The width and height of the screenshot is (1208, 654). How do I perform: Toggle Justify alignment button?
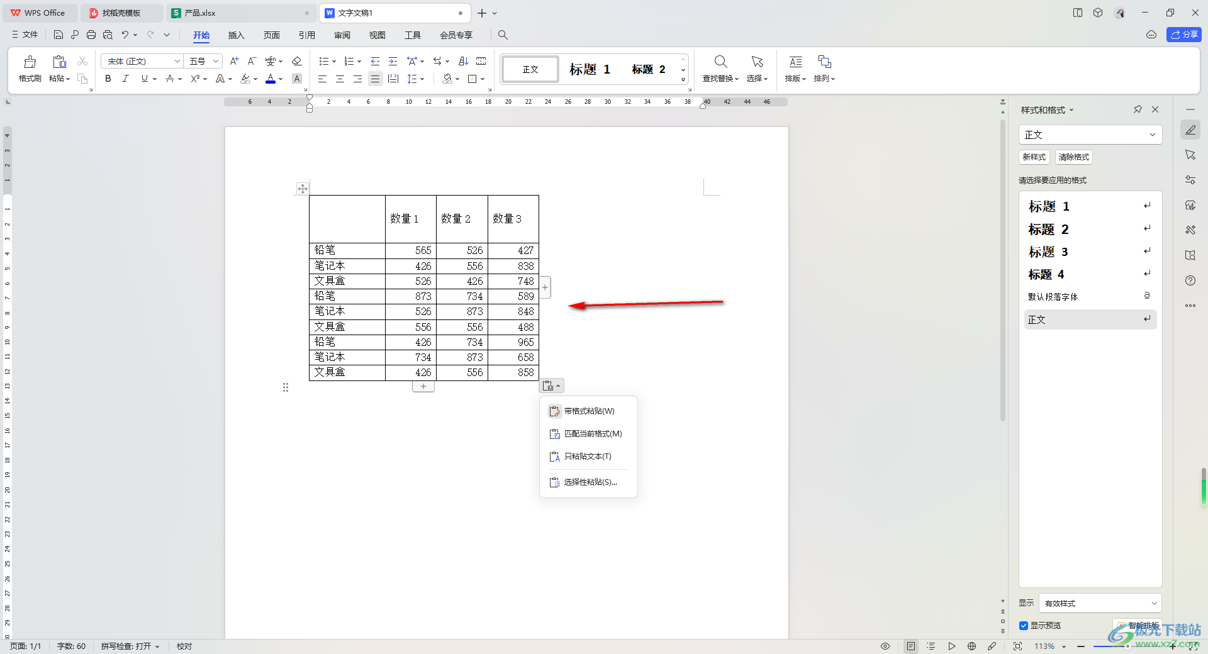pos(375,79)
